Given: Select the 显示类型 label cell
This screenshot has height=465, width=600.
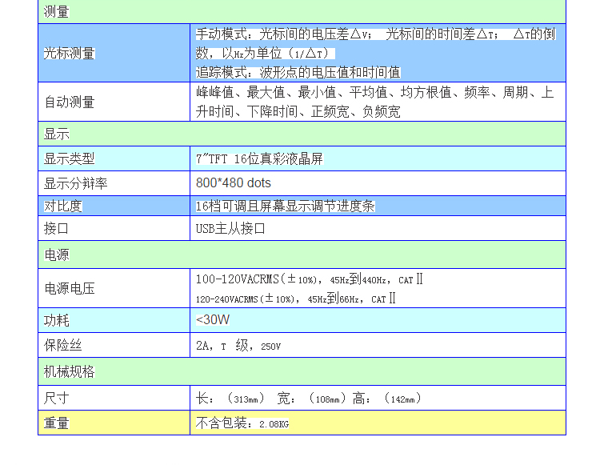Looking at the screenshot, I should (x=114, y=158).
